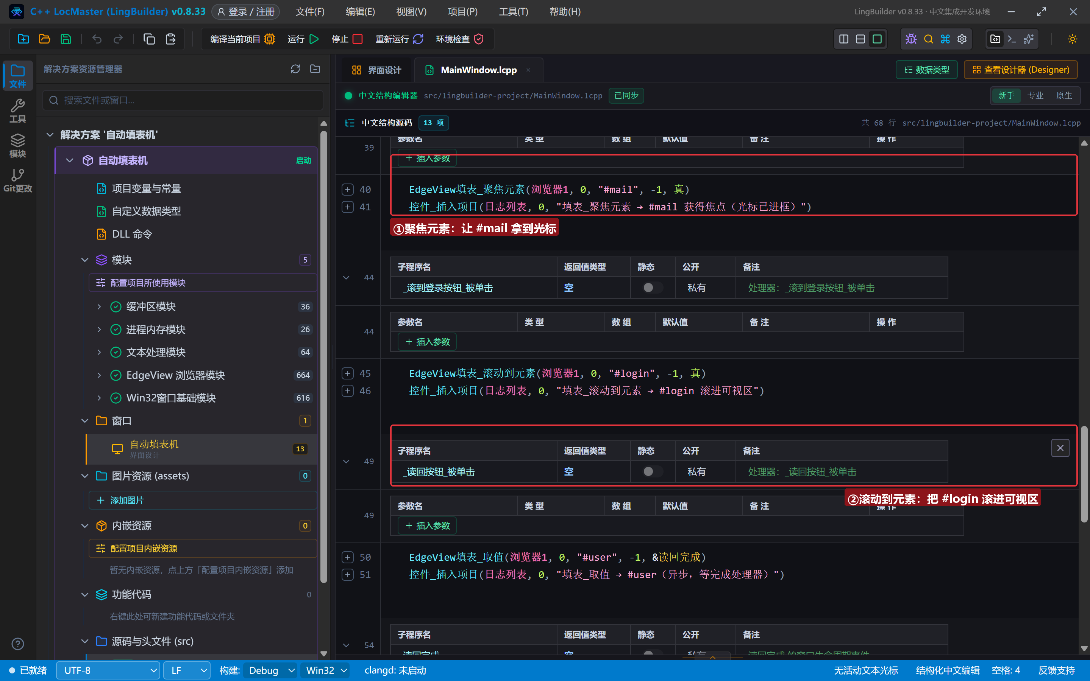This screenshot has height=681, width=1090.
Task: Select the 专业 editing mode
Action: click(1035, 95)
